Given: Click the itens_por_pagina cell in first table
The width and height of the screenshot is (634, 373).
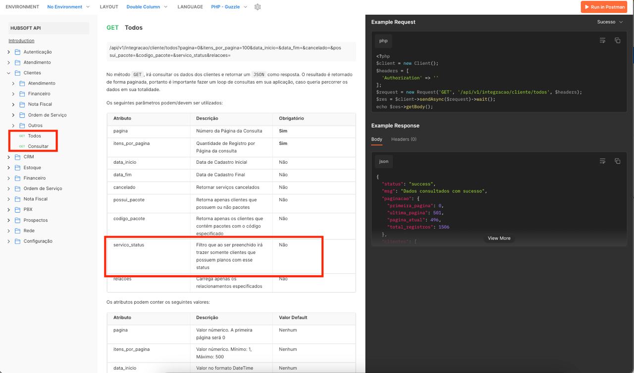Looking at the screenshot, I should click(148, 147).
